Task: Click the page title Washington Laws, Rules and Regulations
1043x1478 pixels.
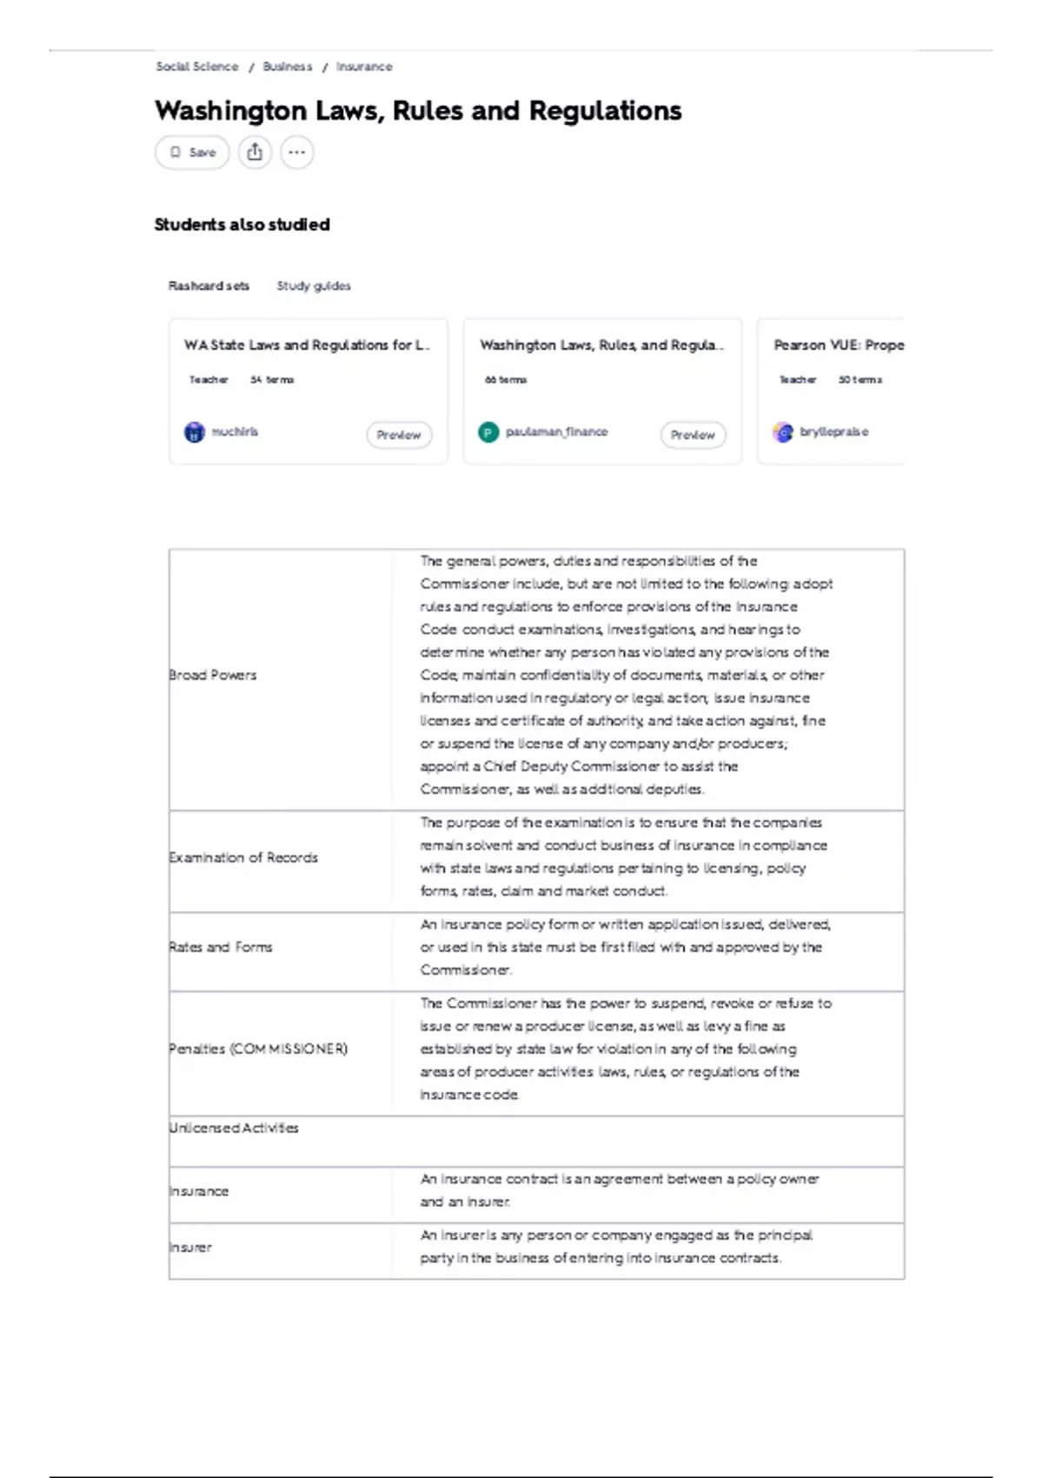Action: point(418,110)
